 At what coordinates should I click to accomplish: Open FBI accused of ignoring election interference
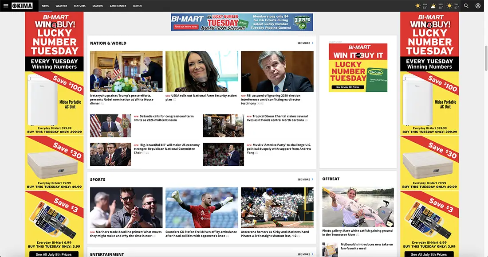click(x=271, y=99)
